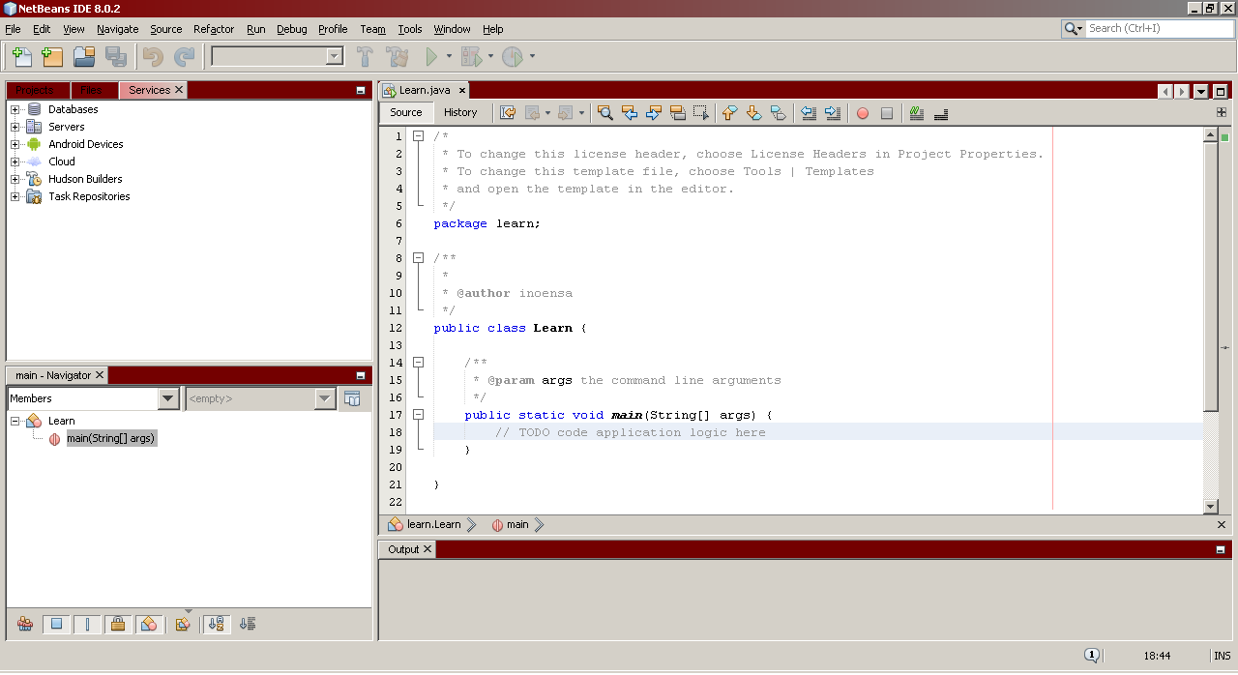Toggle Show Inherited Members in Navigator
Viewport: 1238px width, 675px height.
click(25, 624)
